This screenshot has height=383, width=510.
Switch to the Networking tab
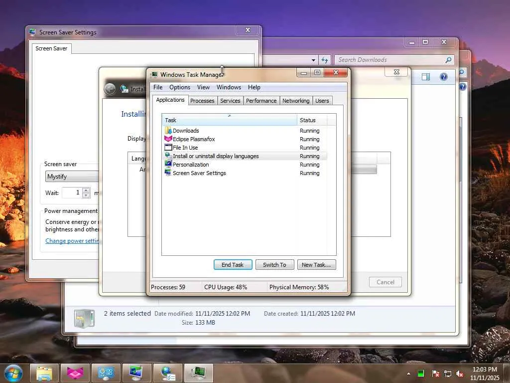(296, 101)
